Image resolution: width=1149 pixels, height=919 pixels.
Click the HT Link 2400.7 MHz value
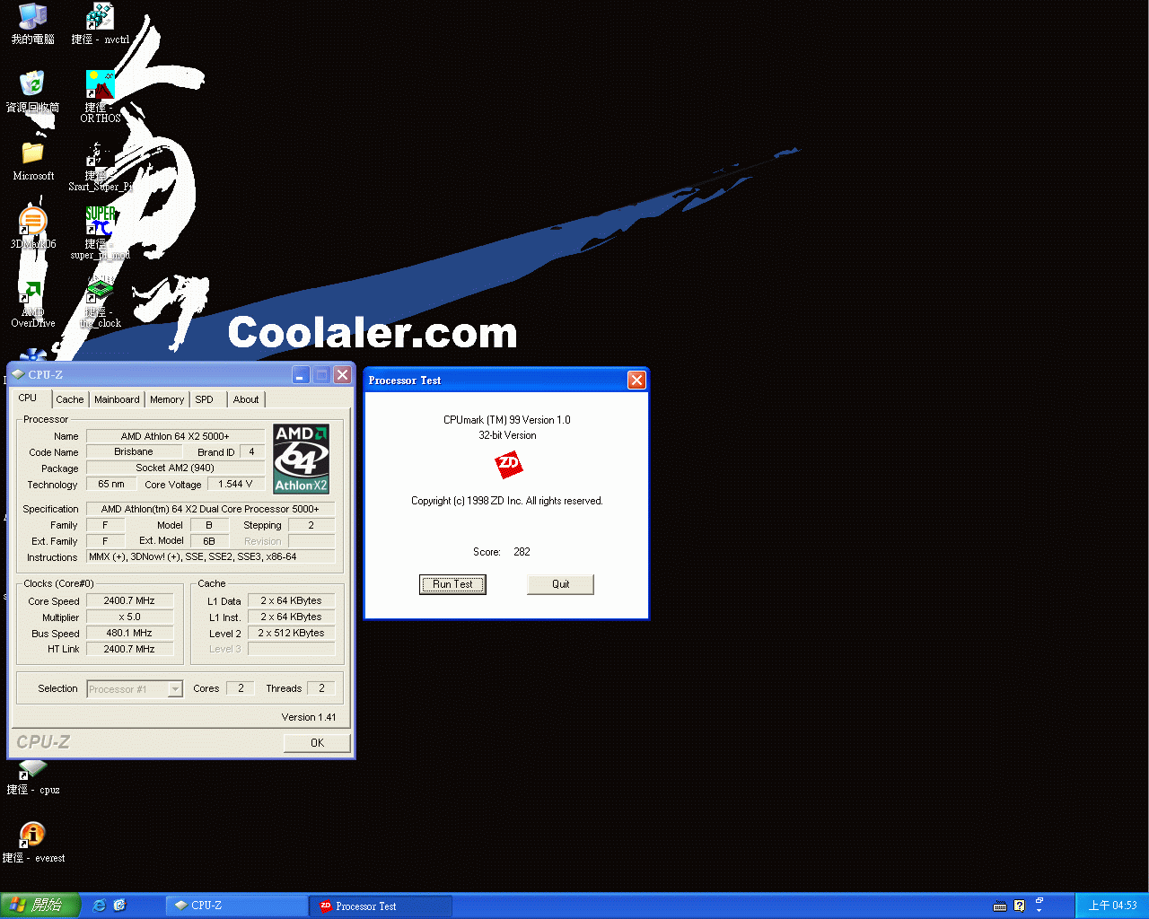tap(129, 649)
